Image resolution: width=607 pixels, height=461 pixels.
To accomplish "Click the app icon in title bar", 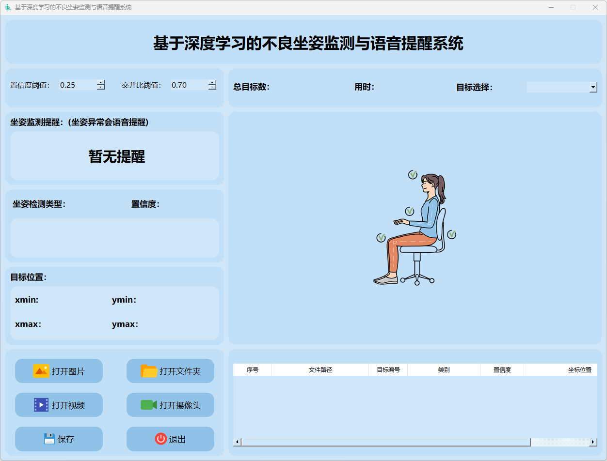I will coord(8,7).
